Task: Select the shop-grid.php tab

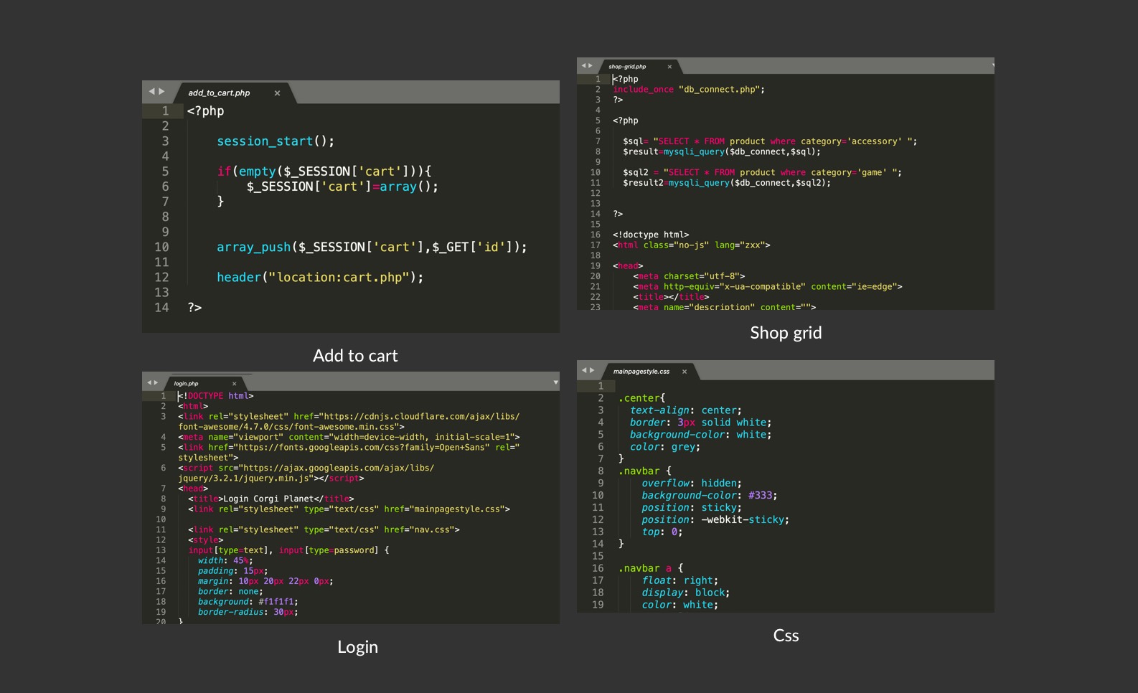Action: 627,67
